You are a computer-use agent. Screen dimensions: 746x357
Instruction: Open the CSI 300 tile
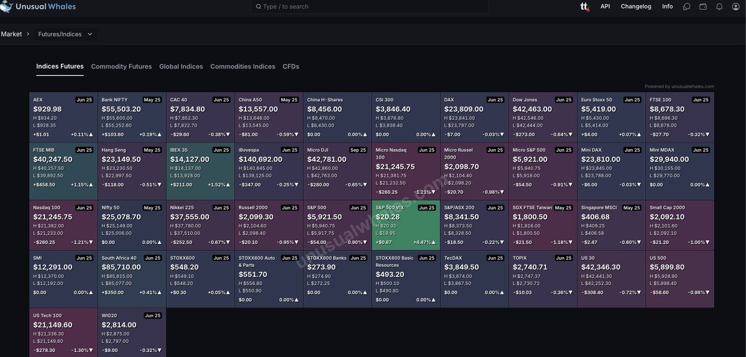406,117
